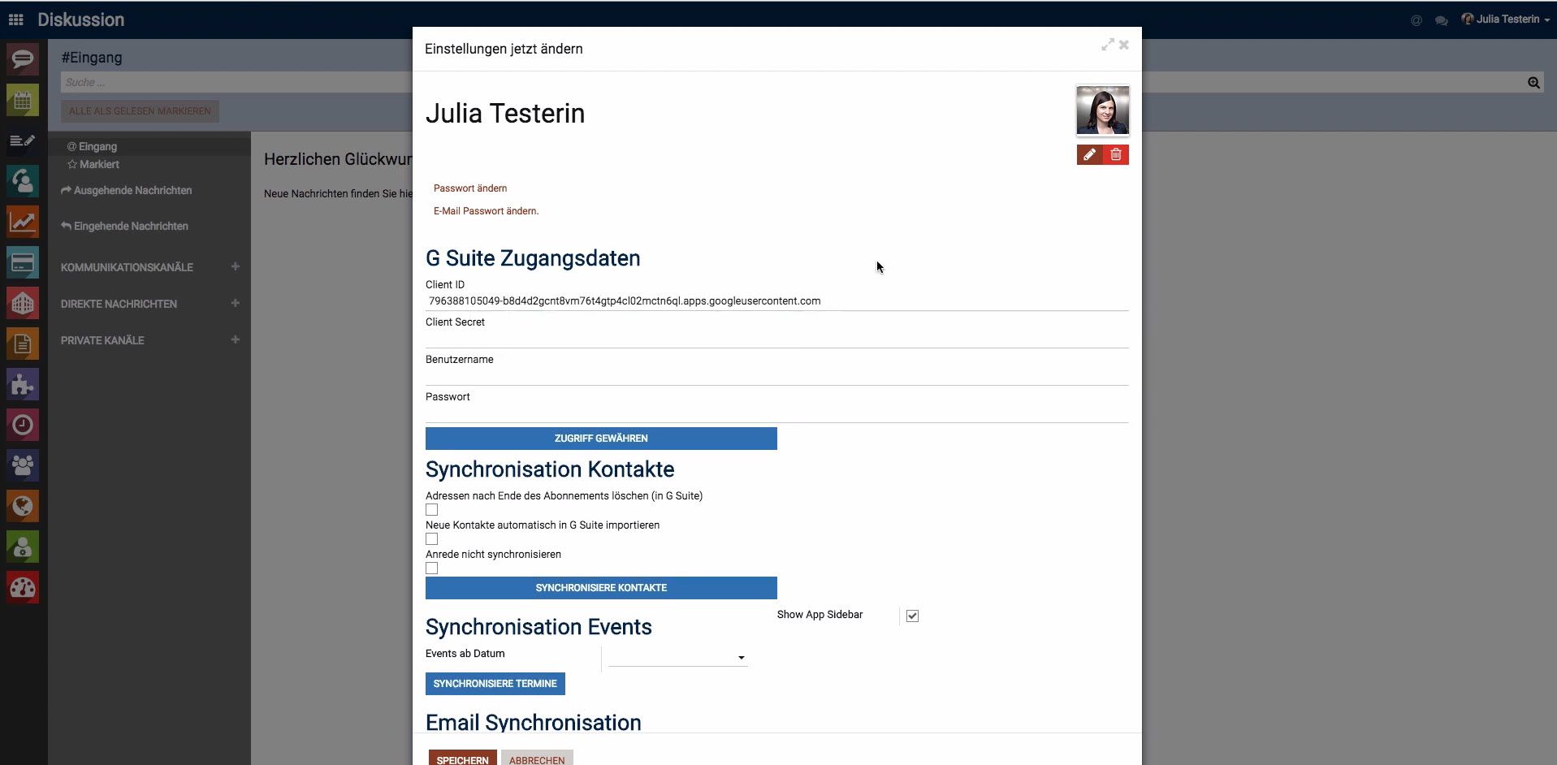Select the puzzle plugin icon
Screen dimensions: 1557x765
click(x=22, y=384)
